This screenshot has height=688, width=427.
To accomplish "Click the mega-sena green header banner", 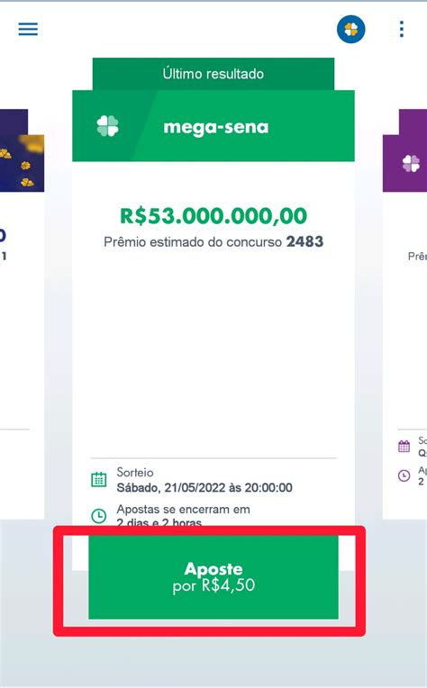I will 213,125.
